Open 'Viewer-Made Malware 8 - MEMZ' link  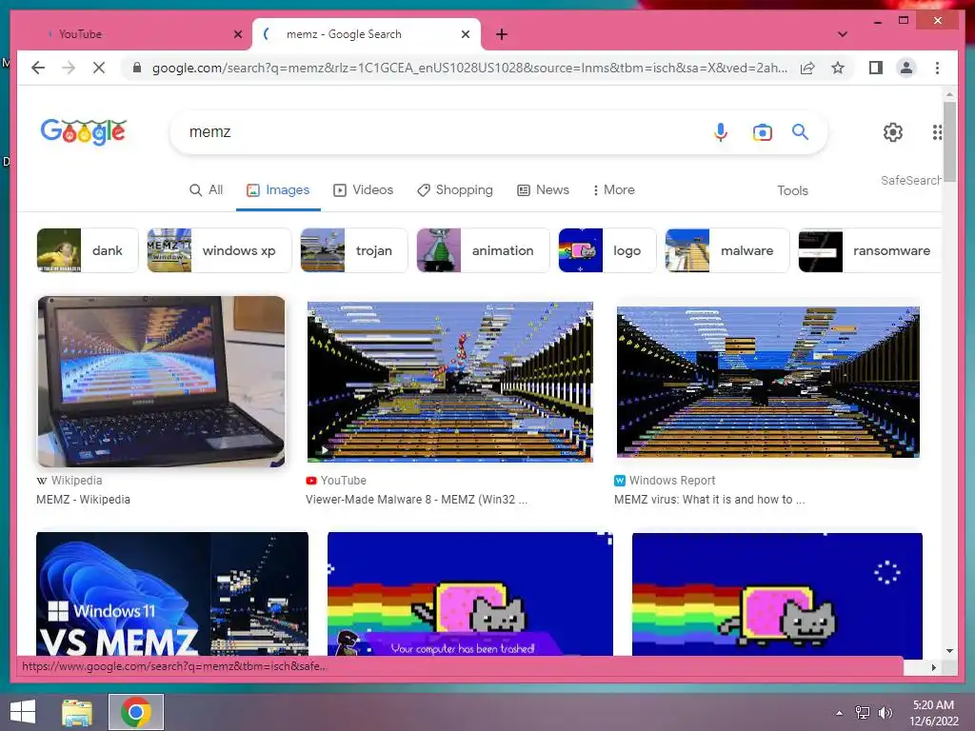pos(417,500)
